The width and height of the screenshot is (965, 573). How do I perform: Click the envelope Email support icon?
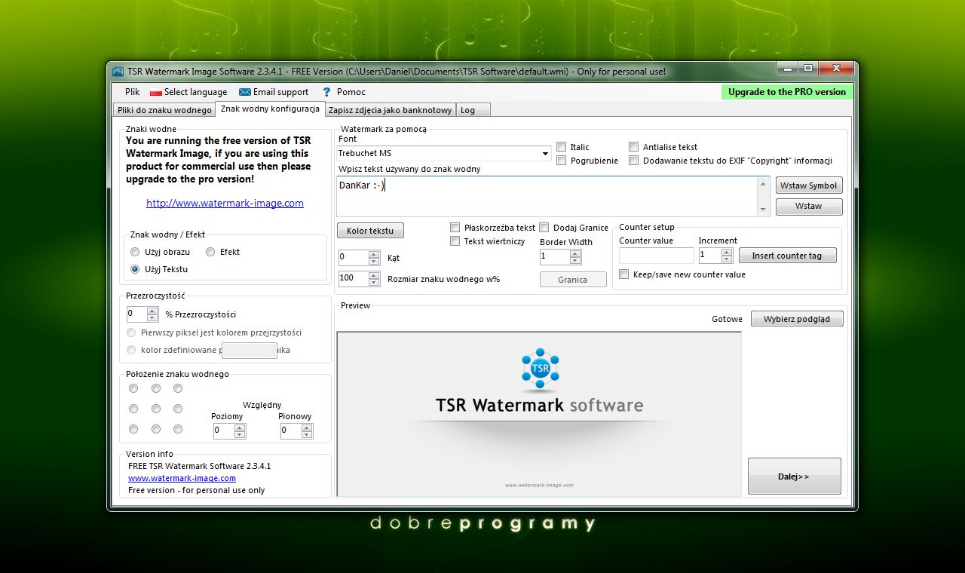[245, 92]
